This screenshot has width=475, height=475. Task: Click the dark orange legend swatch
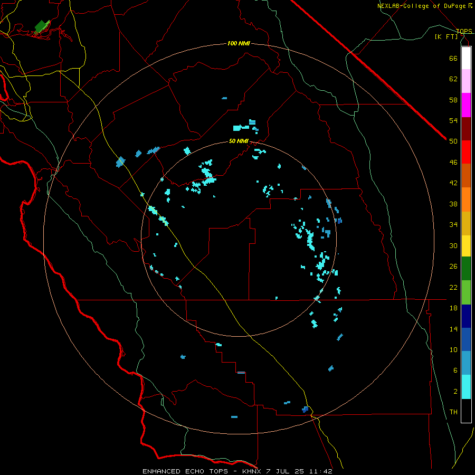[466, 175]
